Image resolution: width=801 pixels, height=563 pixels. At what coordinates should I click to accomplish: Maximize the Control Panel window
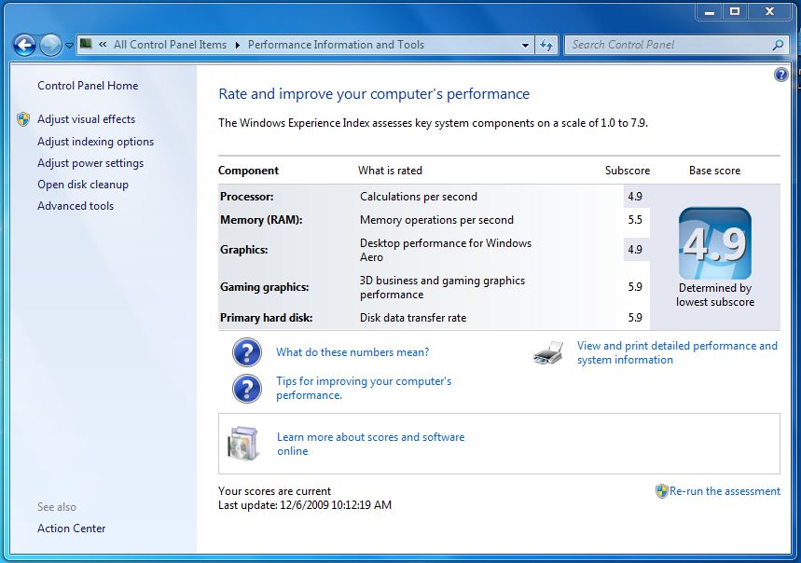(x=735, y=12)
